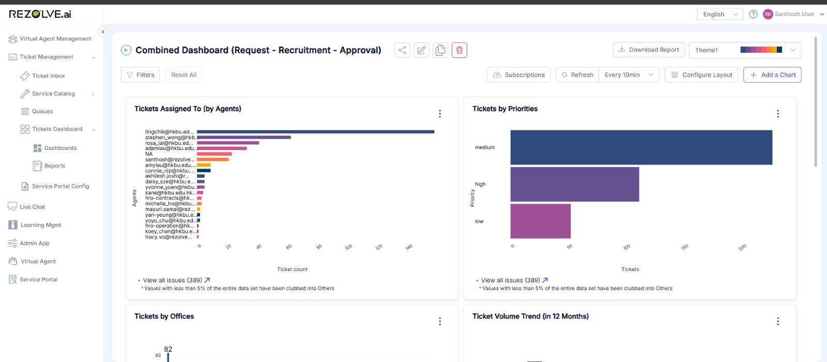The height and width of the screenshot is (362, 827).
Task: Click the REZOLVE.ai logo
Action: [x=40, y=14]
